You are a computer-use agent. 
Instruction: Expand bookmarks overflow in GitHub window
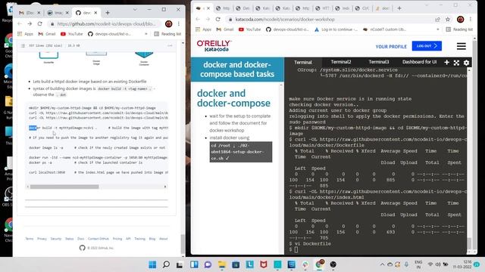[x=146, y=34]
